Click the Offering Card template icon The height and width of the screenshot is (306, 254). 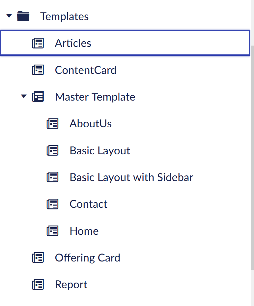[38, 258]
